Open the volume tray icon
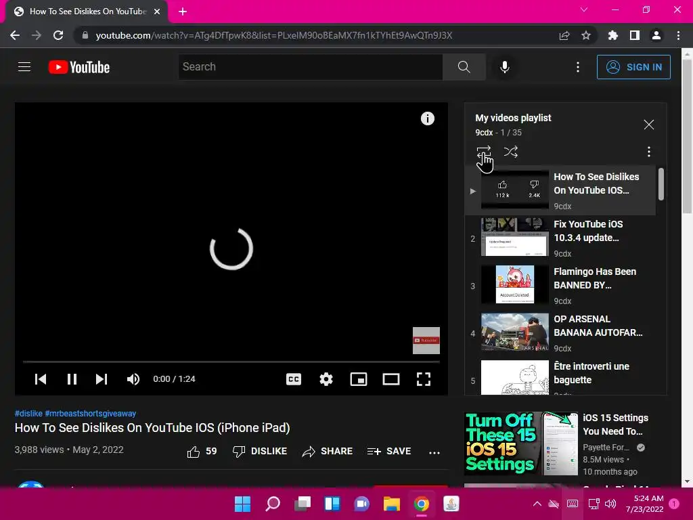Screen dimensions: 693x520 coord(610,504)
